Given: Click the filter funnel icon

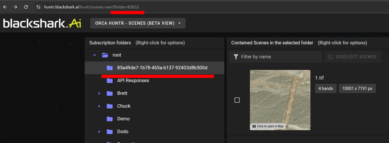Looking at the screenshot, I should (236, 57).
